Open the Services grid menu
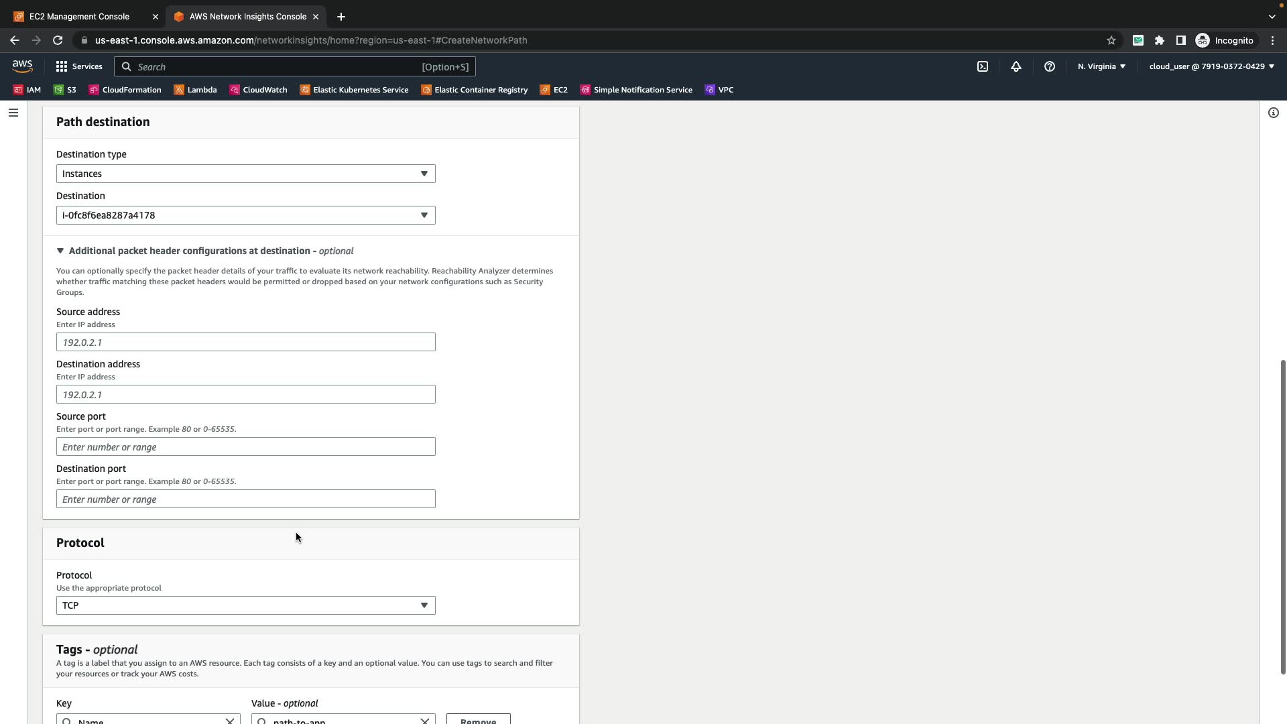 point(78,66)
